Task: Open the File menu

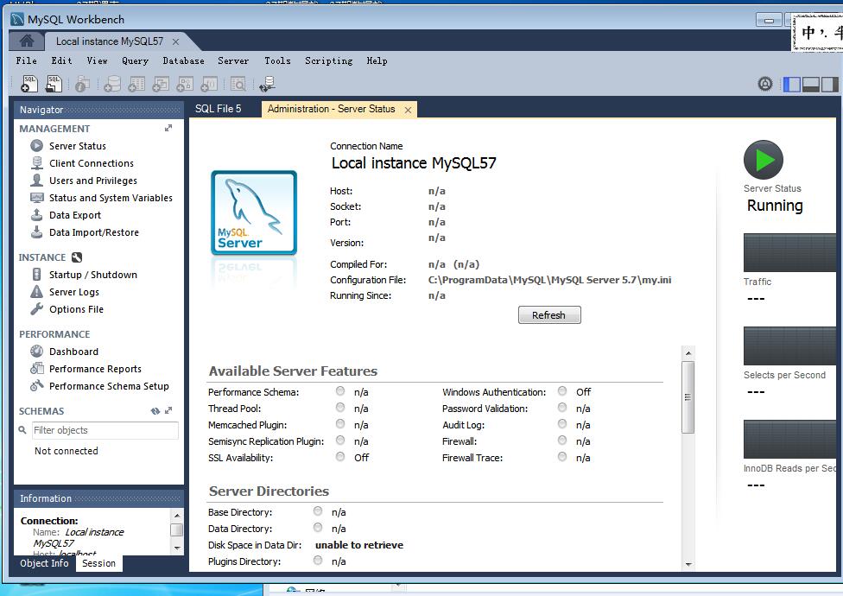Action: [26, 60]
